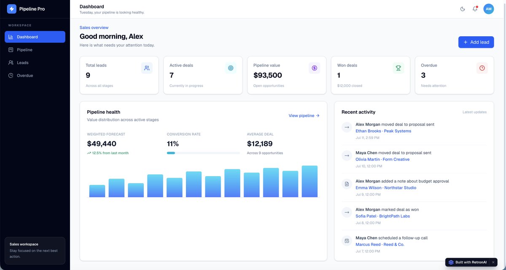Go to Pipeline in the sidebar
506x270 pixels.
(35, 50)
